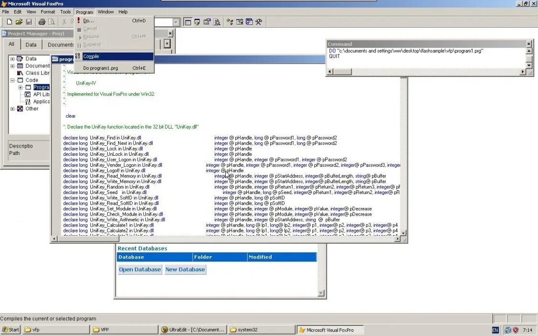Switch to the All tab in Project Manager
Viewport: 538px width, 336px height.
(x=11, y=44)
